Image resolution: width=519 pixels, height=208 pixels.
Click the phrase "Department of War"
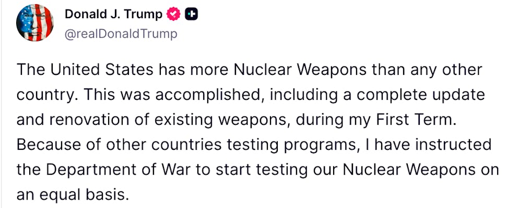(111, 170)
